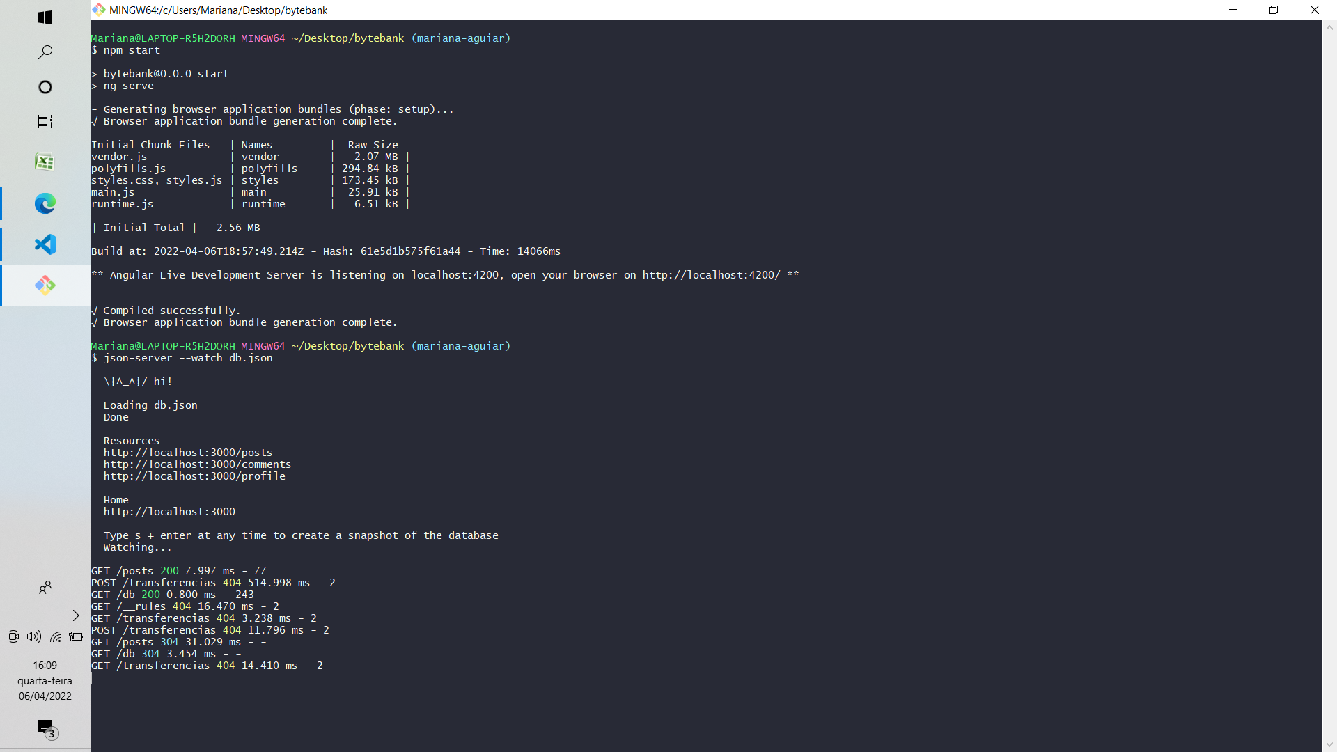
Task: Click terminal scrollbar down arrow
Action: coord(1329,744)
